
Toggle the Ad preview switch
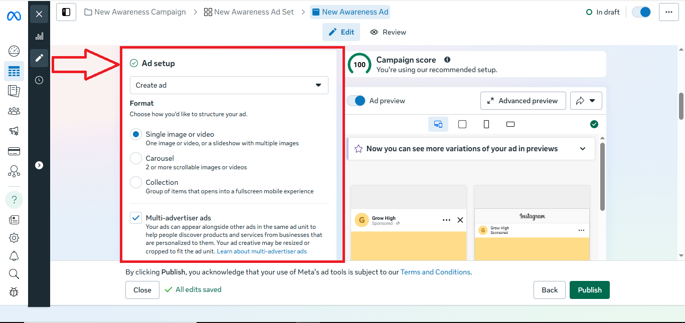(x=357, y=101)
